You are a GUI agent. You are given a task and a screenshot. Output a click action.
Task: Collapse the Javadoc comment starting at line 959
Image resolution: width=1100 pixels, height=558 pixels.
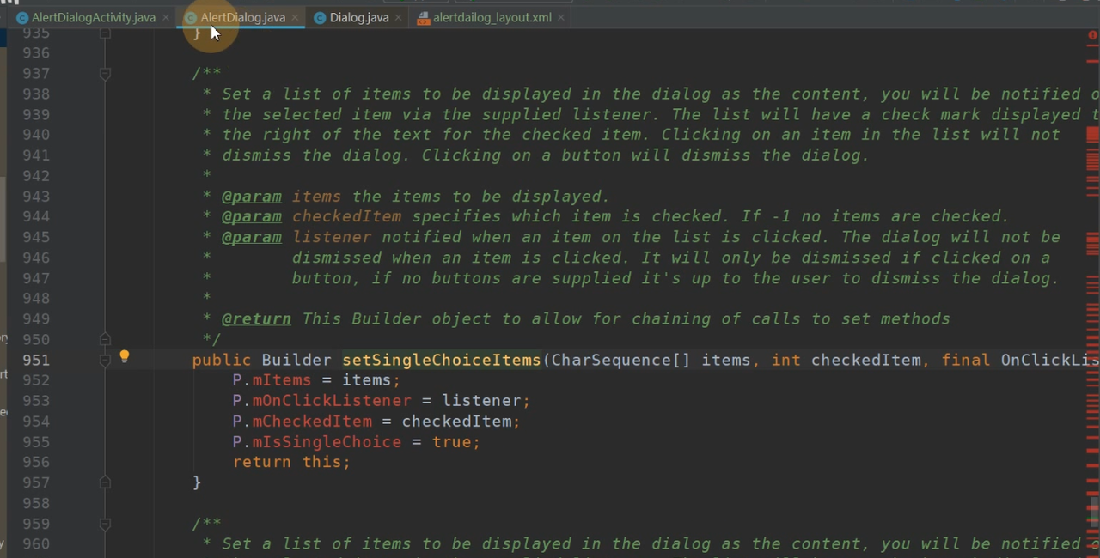(x=105, y=524)
